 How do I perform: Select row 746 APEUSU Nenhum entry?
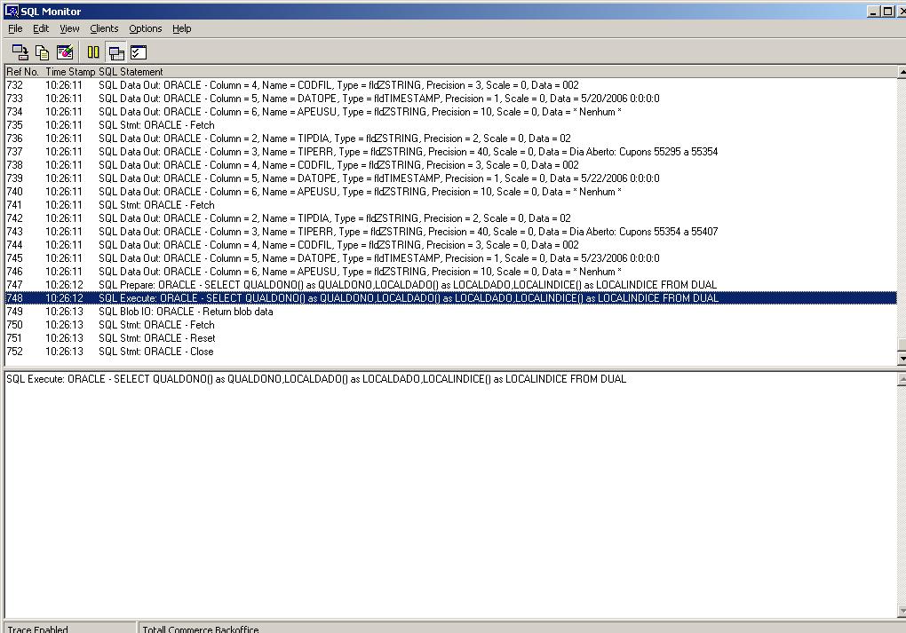(x=450, y=271)
